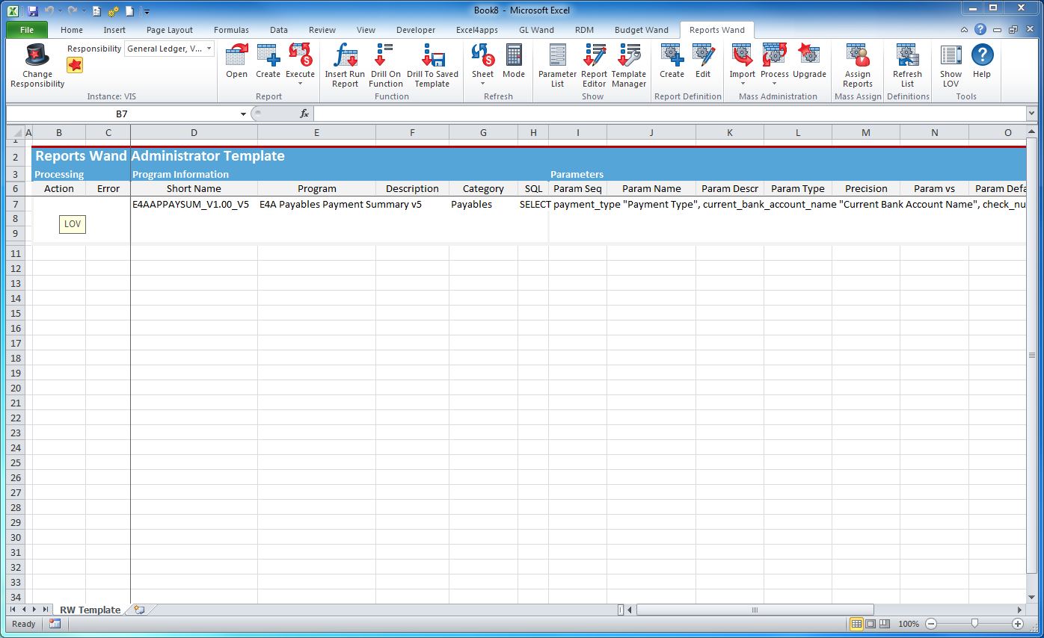Image resolution: width=1044 pixels, height=638 pixels.
Task: Click the Excel help question mark icon
Action: [x=980, y=30]
